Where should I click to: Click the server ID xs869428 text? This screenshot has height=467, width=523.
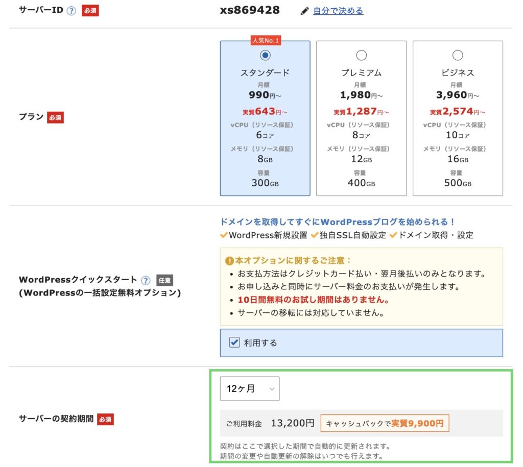[x=250, y=10]
